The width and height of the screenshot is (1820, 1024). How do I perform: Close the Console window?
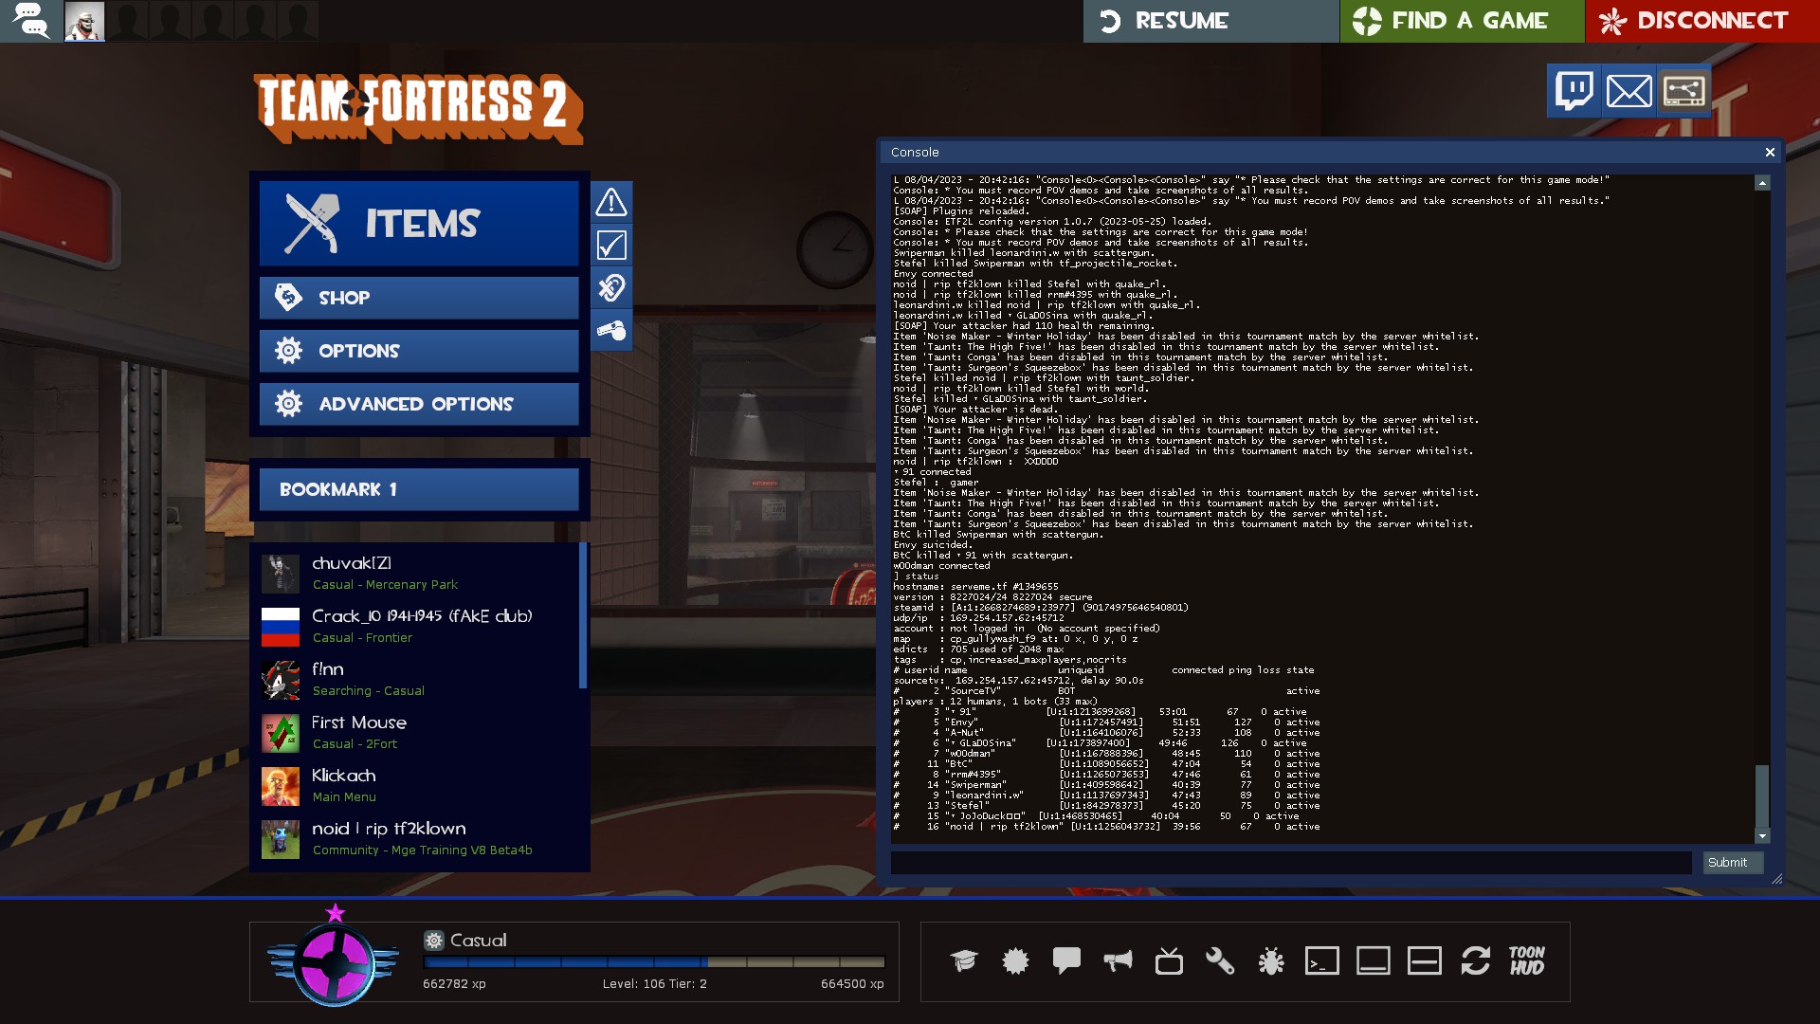pos(1770,152)
